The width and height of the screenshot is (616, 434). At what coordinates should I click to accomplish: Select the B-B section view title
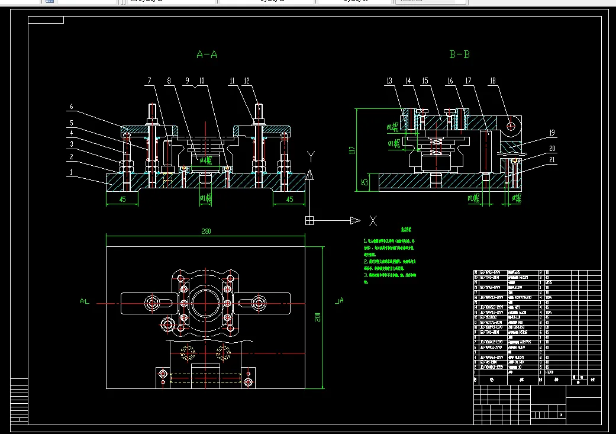pyautogui.click(x=459, y=54)
